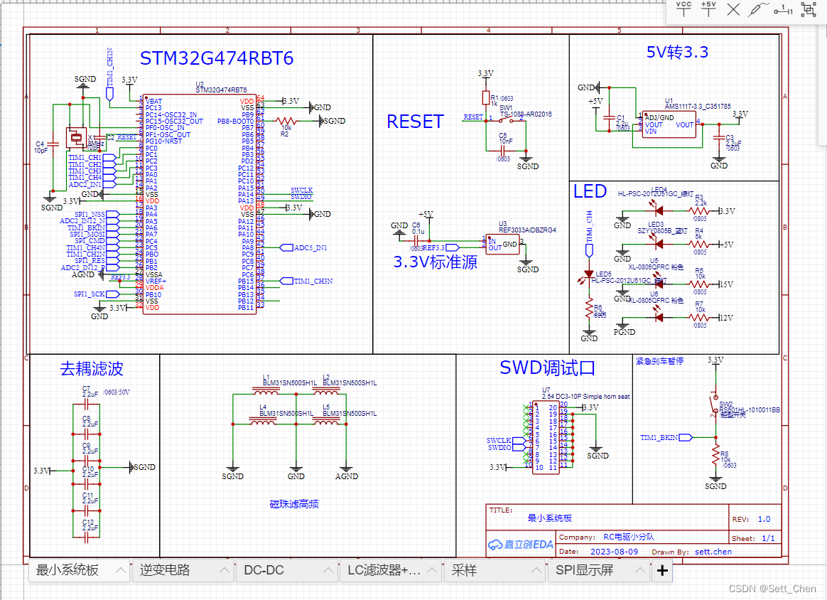
Task: Select capacitor C4 10pF symbol
Action: [x=53, y=144]
